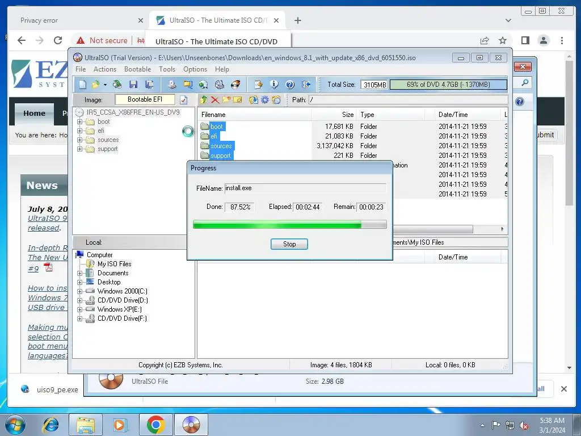Expand the support folder in image tree
The image size is (581, 436).
pos(79,149)
